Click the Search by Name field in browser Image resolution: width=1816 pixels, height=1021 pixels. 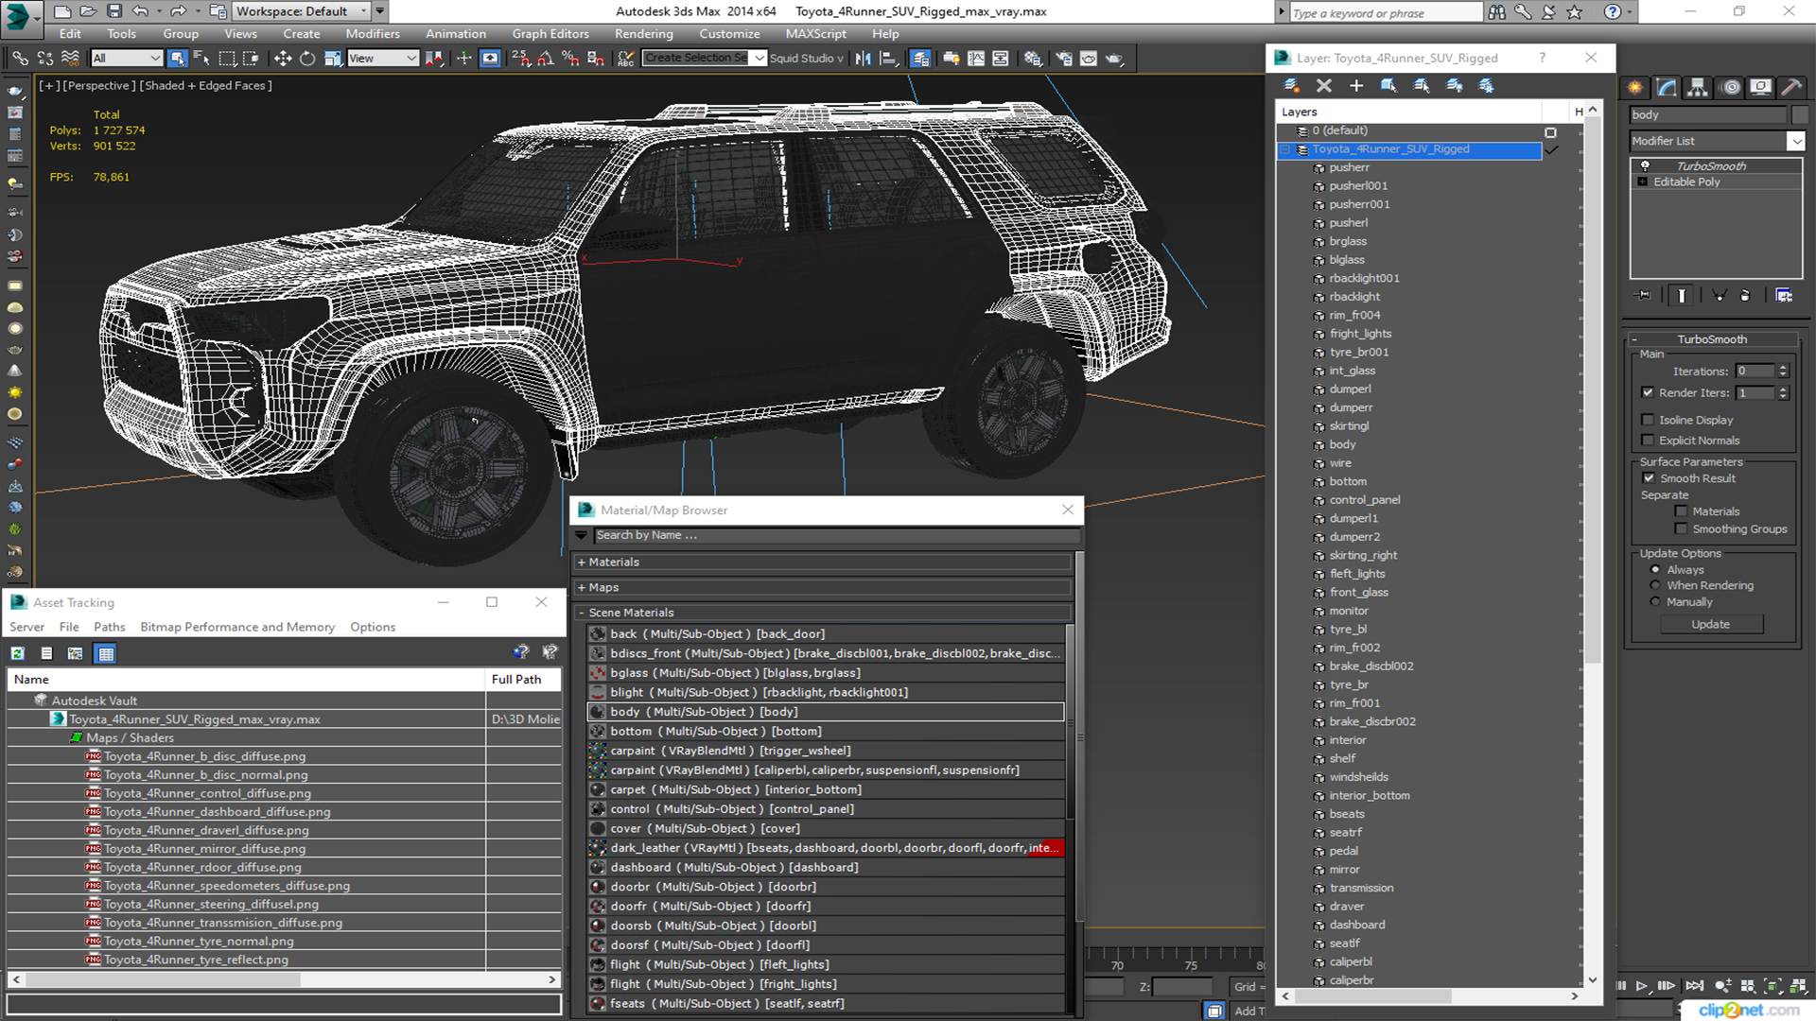pyautogui.click(x=836, y=535)
